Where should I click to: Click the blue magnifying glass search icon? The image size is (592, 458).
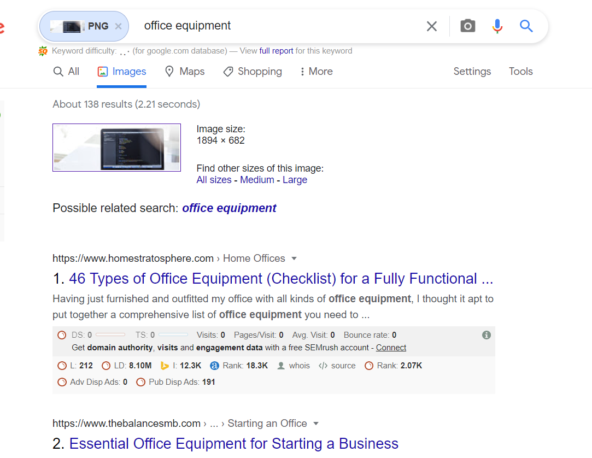526,26
